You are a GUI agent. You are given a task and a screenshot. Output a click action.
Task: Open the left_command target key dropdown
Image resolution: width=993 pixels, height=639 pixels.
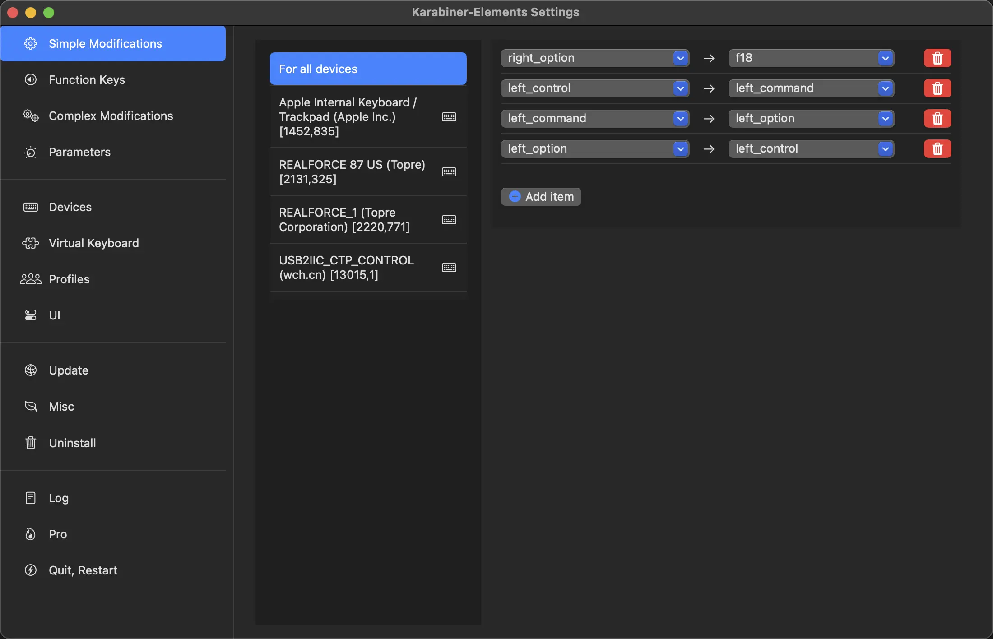[x=811, y=88]
